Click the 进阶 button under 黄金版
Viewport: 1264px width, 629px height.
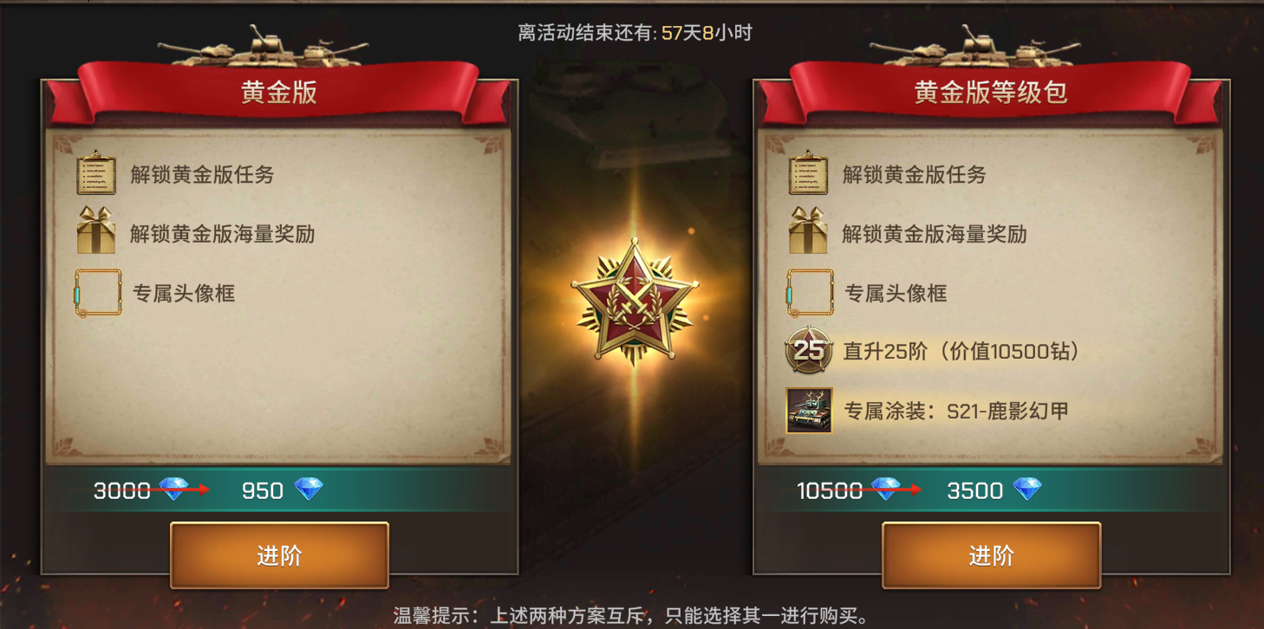(x=279, y=555)
